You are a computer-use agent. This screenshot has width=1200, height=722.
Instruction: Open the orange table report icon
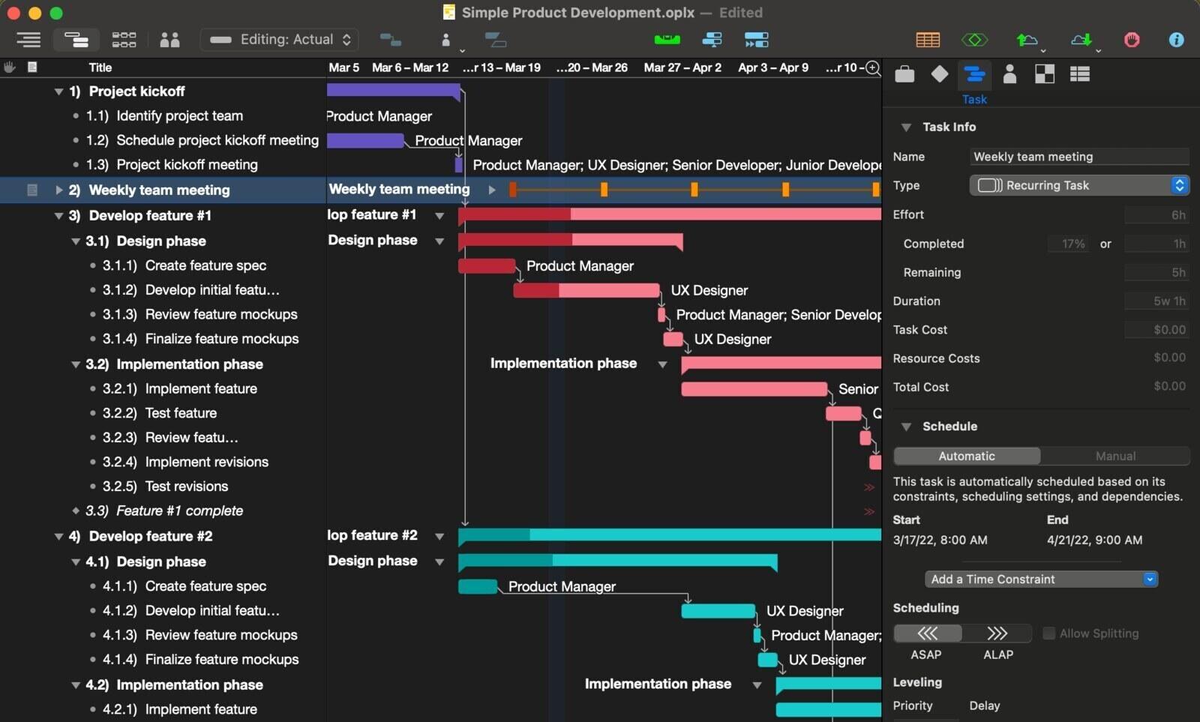(928, 40)
